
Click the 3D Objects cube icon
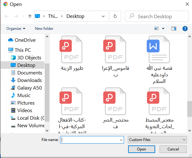click(13, 57)
